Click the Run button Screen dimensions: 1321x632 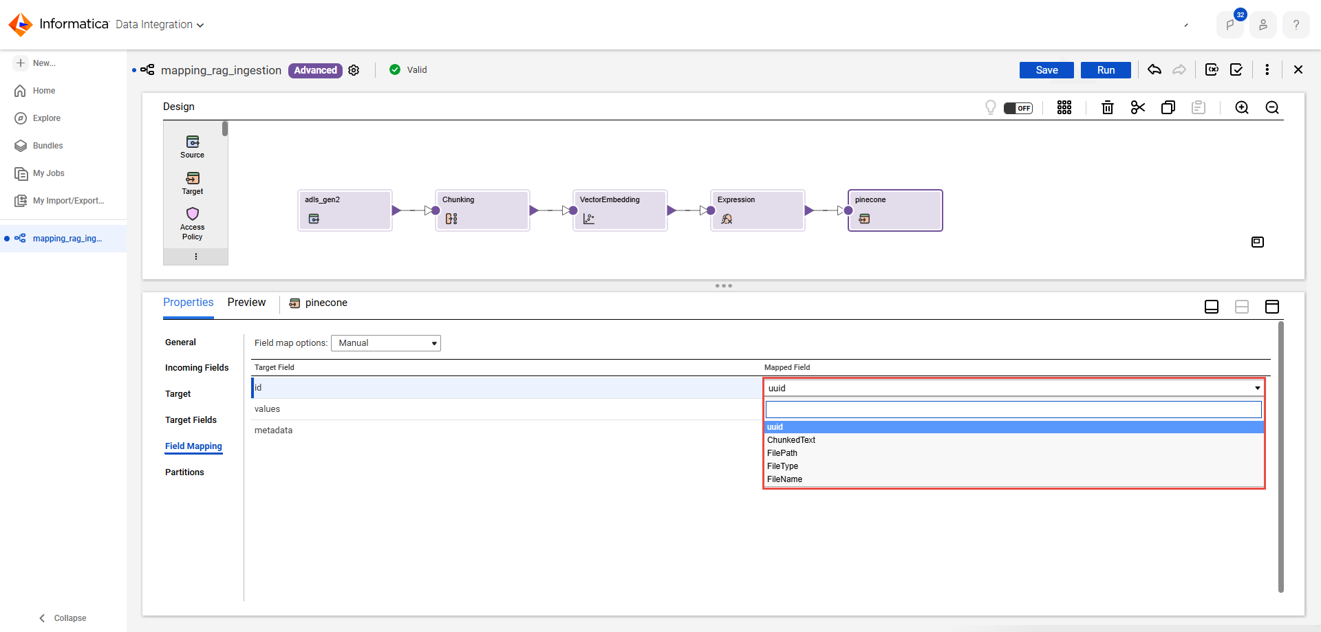1106,70
